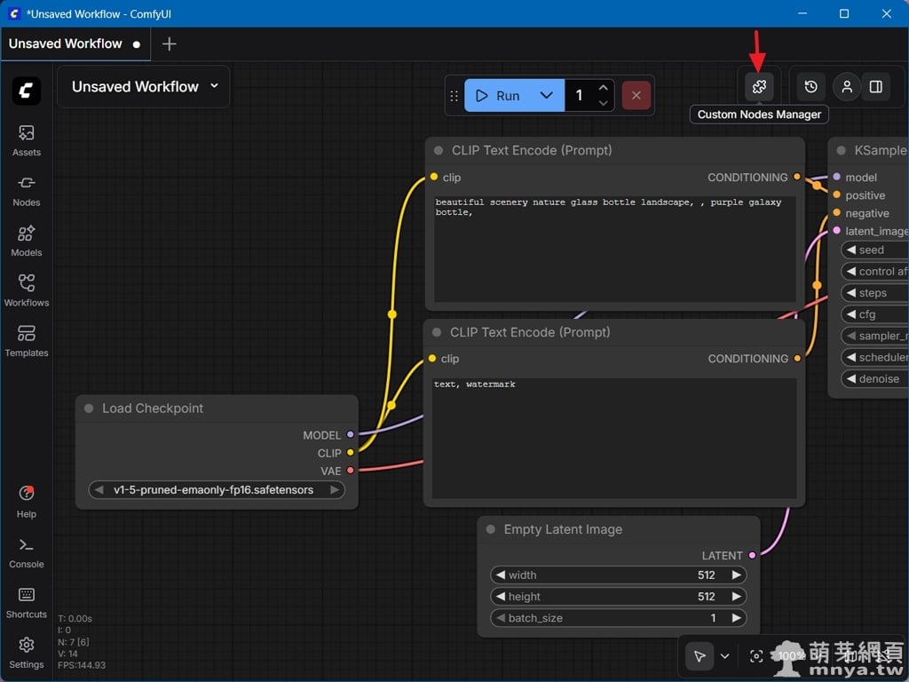Screen dimensions: 909x682
Task: Open the Models sidebar panel
Action: click(27, 241)
